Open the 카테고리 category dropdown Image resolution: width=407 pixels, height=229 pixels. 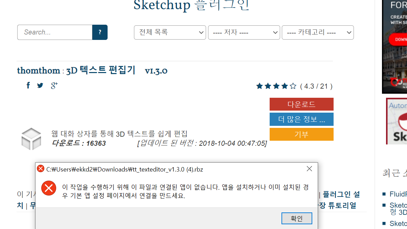(318, 32)
